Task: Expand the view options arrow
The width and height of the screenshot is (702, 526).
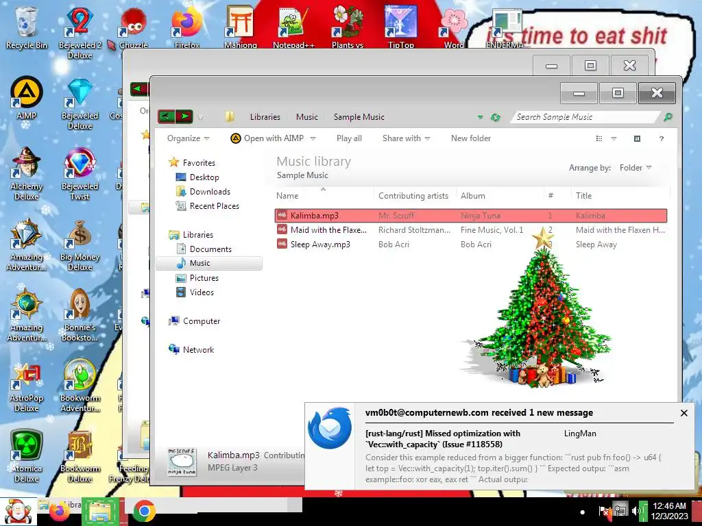Action: (x=614, y=138)
